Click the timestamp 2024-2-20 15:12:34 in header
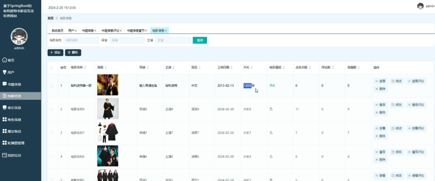Screen dimensions: 435x181 62,8
